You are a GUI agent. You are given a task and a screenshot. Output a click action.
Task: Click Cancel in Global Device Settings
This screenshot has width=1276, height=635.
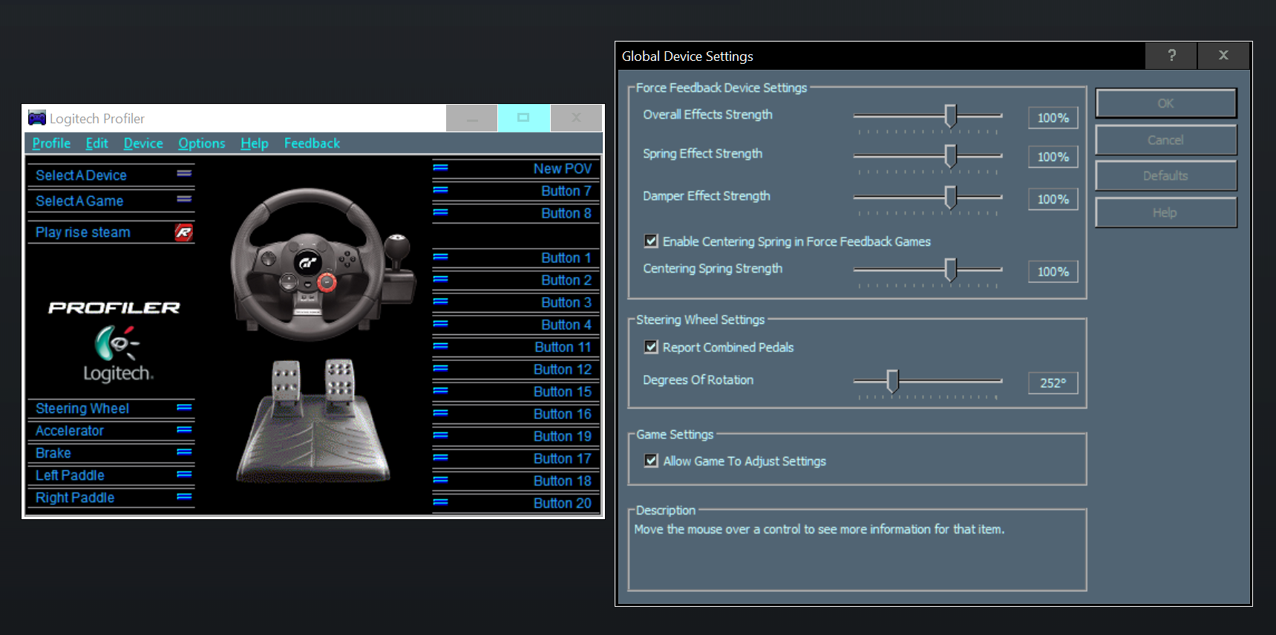1165,140
